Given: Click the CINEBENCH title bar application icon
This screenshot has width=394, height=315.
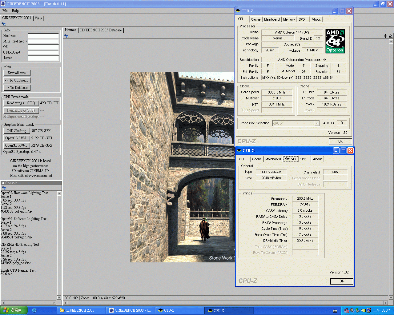Looking at the screenshot, I should pyautogui.click(x=3, y=4).
